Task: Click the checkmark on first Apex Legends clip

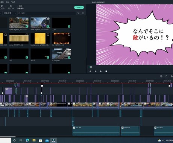Action: tap(27, 26)
